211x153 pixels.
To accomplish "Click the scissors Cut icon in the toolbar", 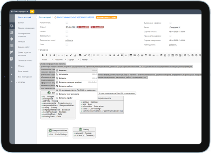I will click(x=185, y=55).
